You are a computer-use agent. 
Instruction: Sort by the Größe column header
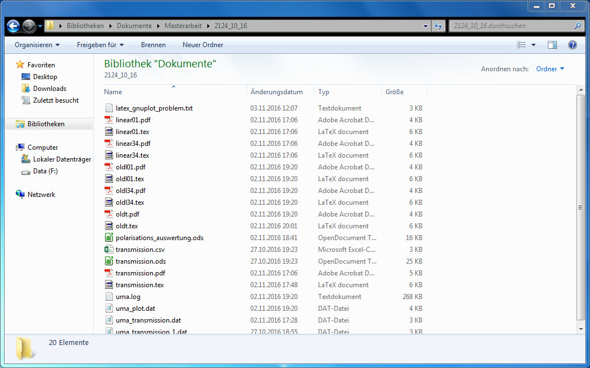pyautogui.click(x=394, y=92)
